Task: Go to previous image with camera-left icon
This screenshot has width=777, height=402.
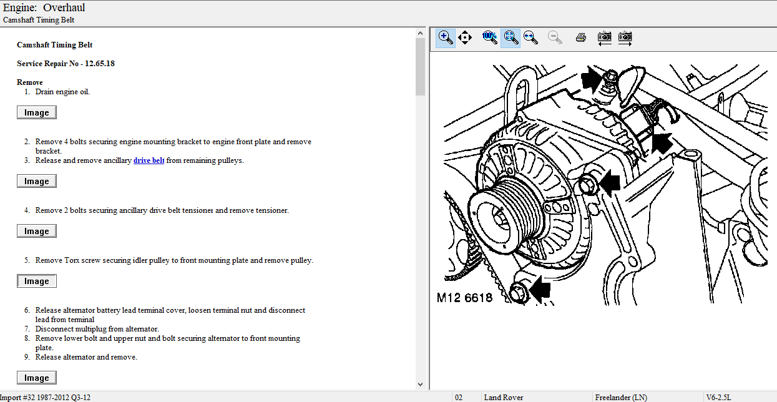Action: 604,37
